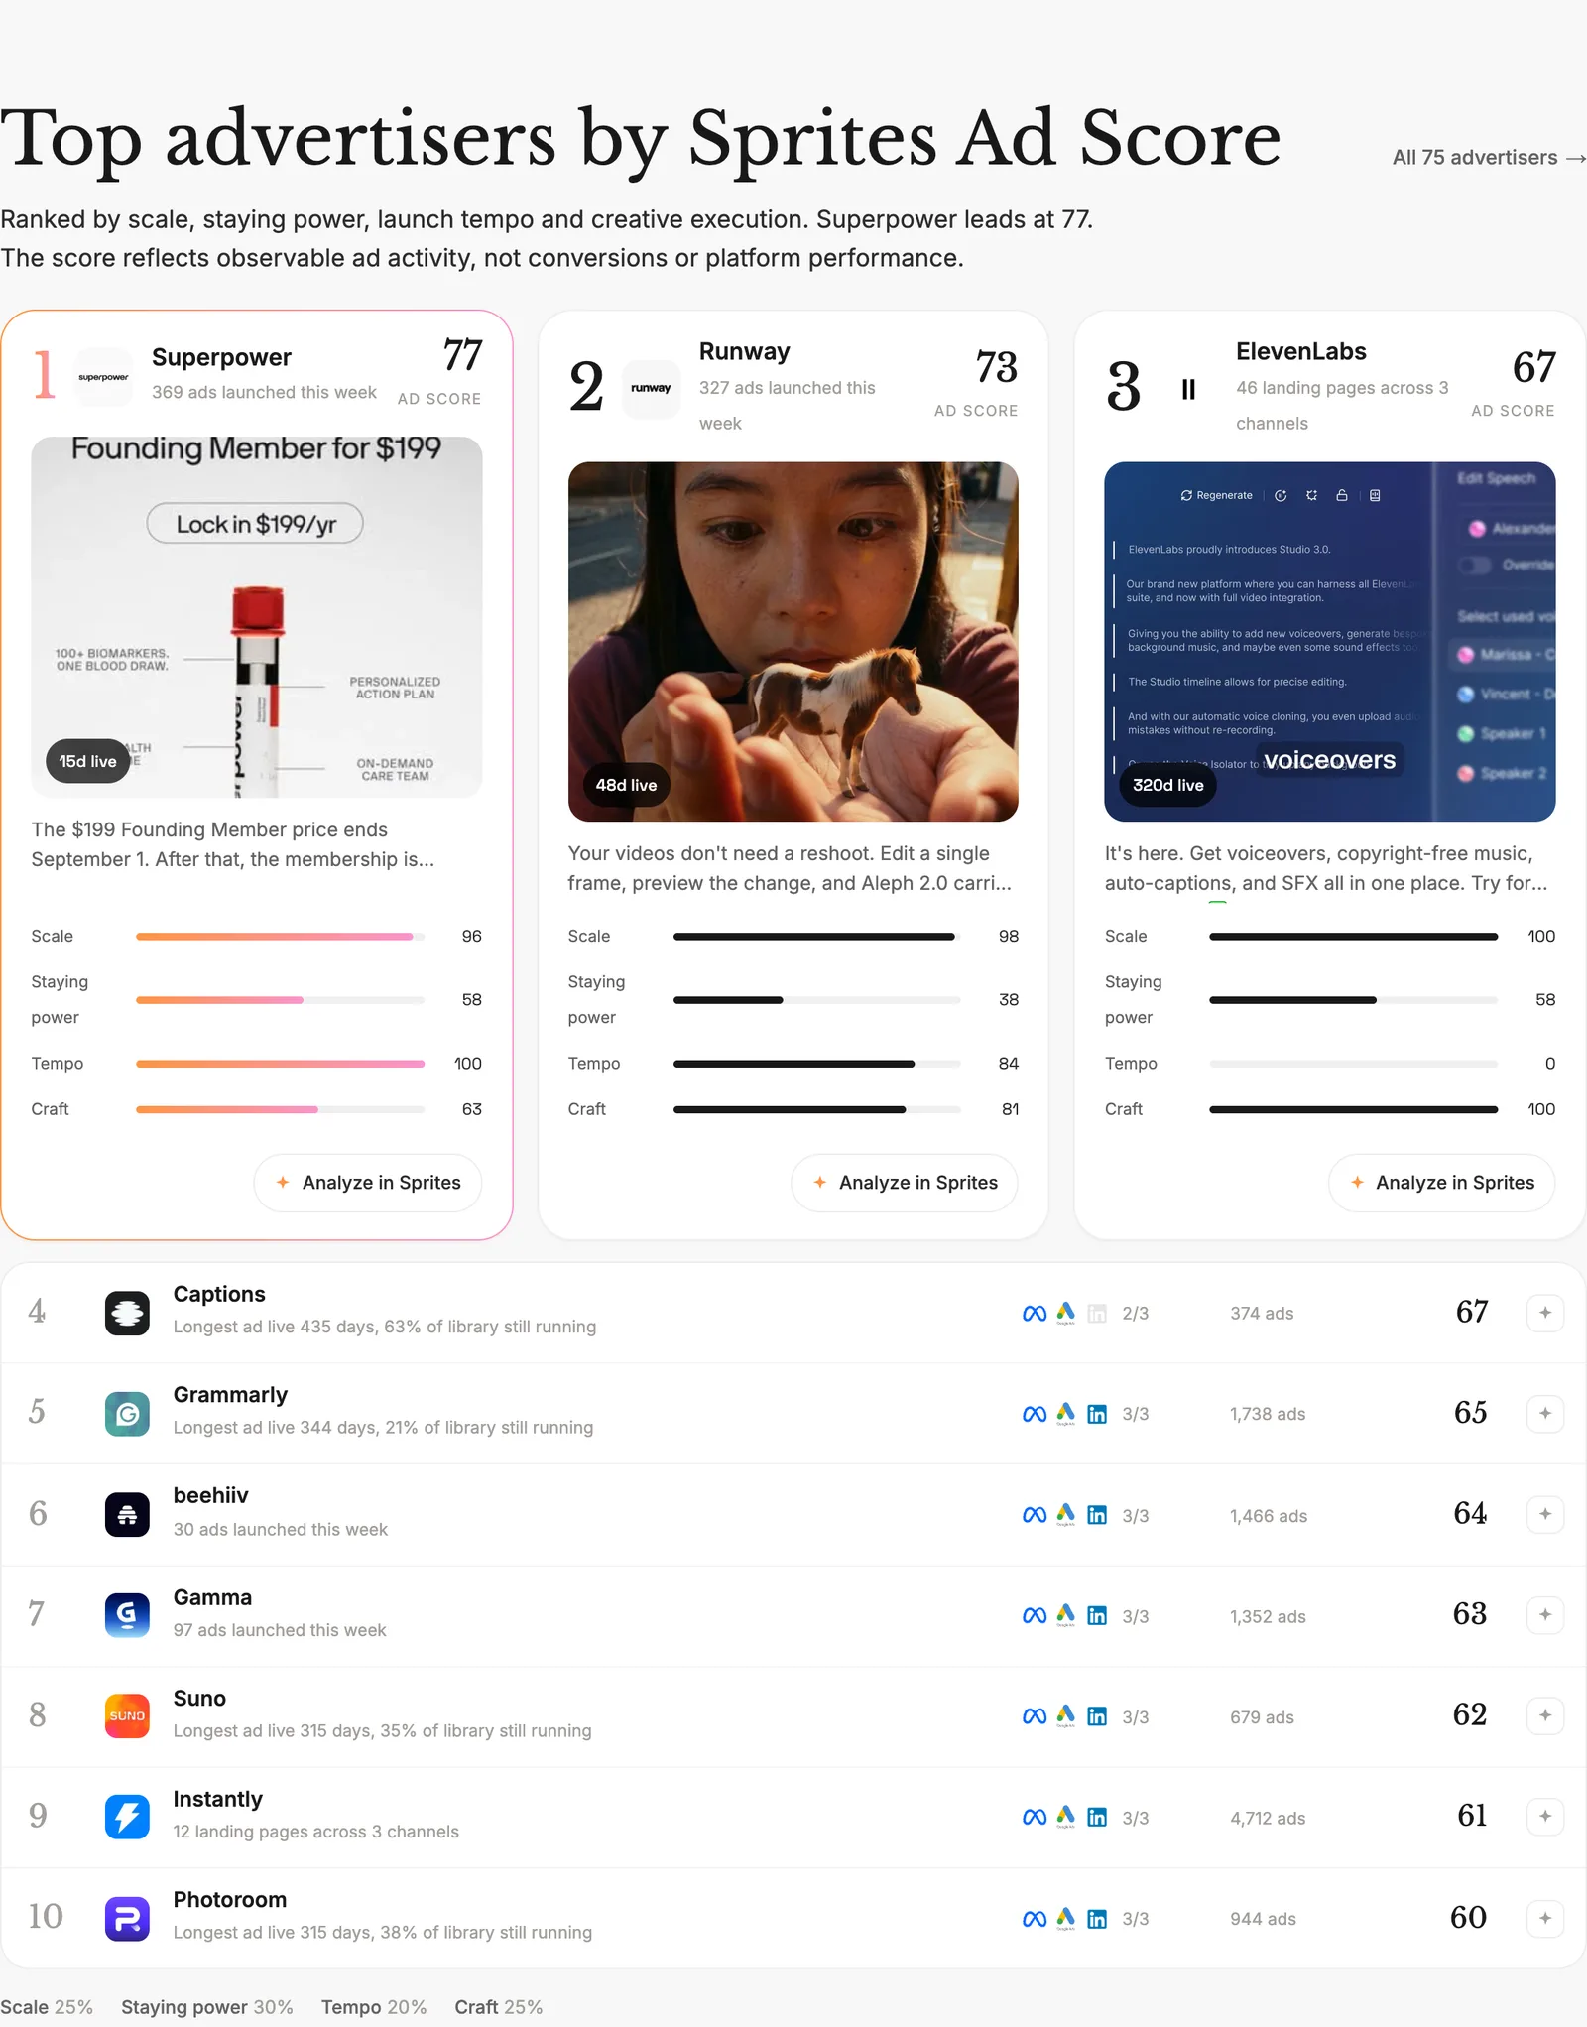The height and width of the screenshot is (2027, 1587).
Task: Click the Superpower ad score 77
Action: [462, 355]
